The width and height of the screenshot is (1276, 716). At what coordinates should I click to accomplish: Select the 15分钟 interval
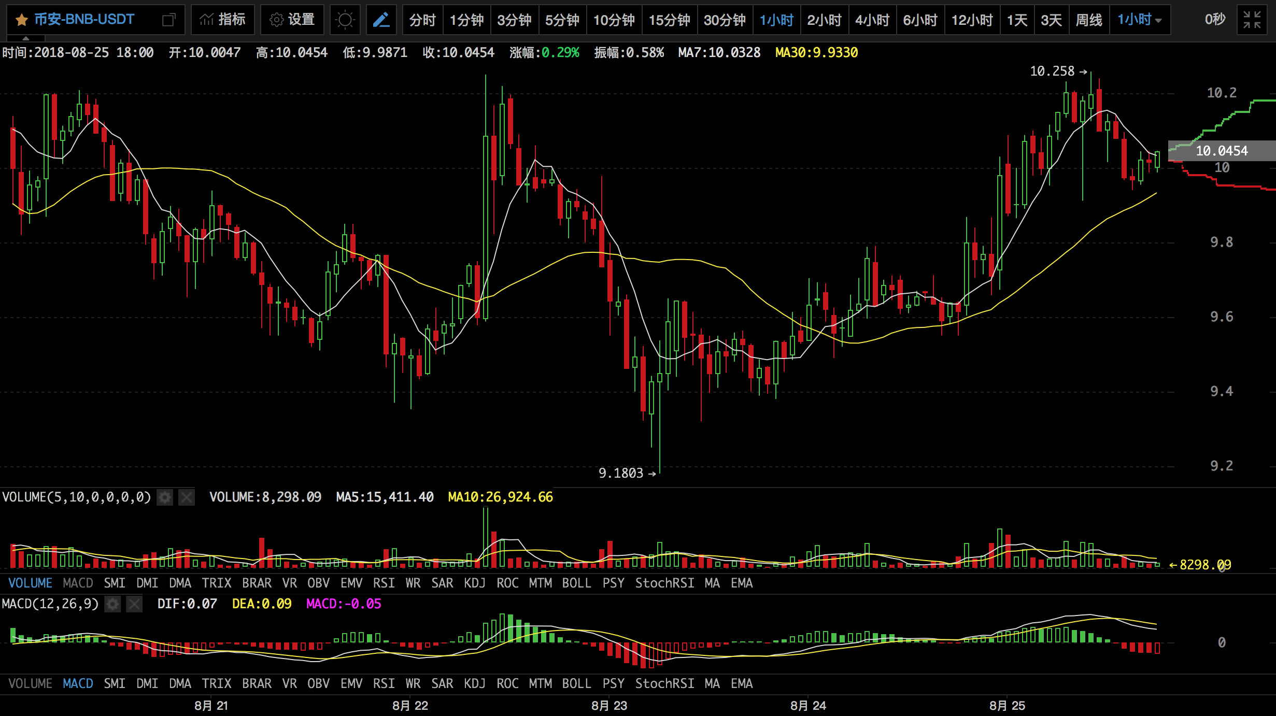(670, 20)
